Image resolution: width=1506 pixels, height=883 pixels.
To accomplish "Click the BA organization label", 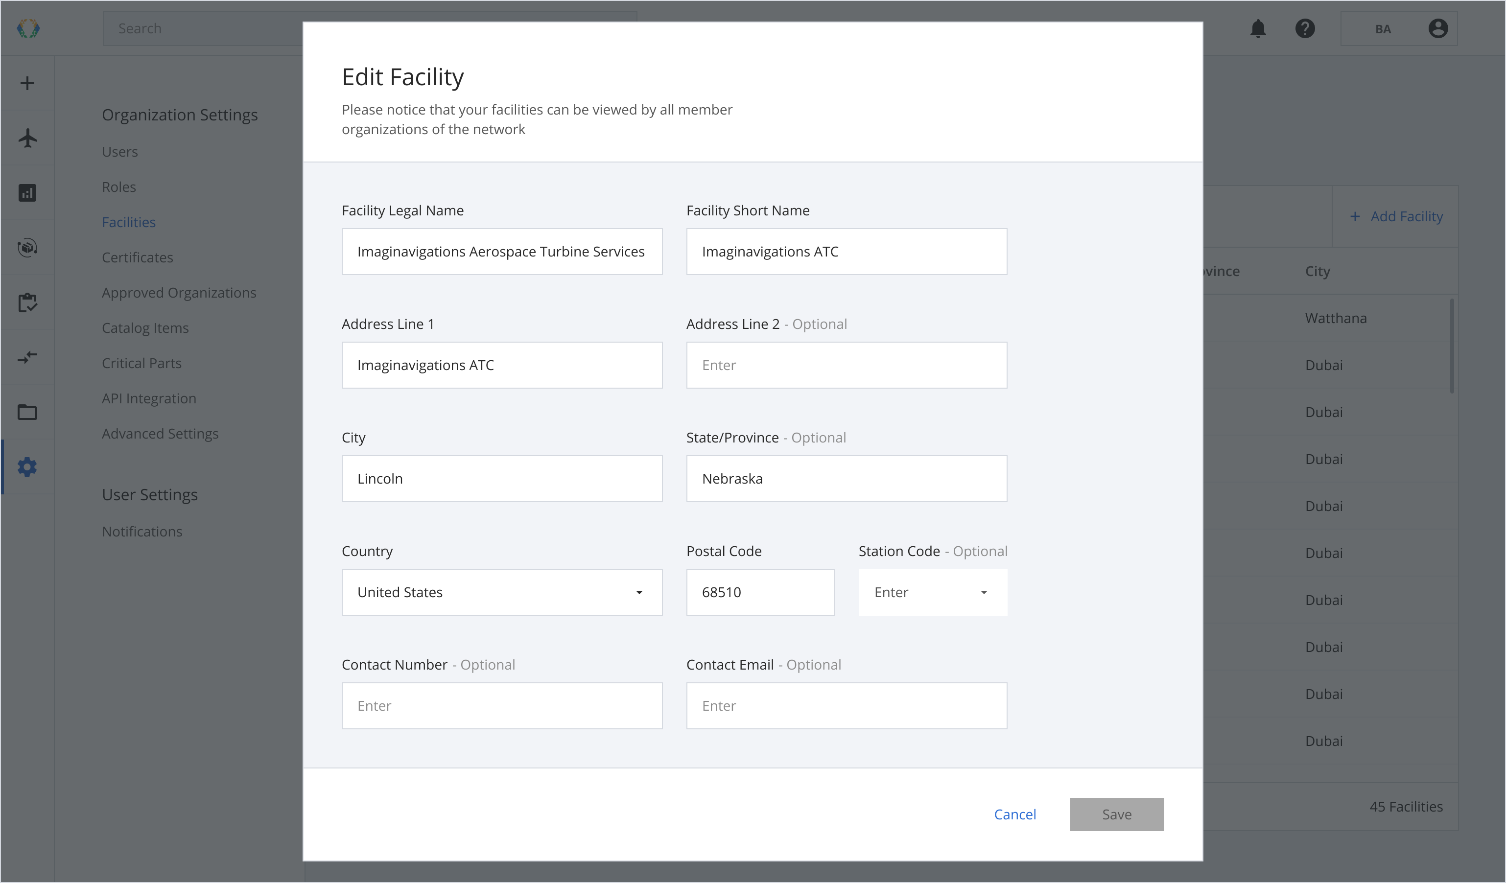I will [x=1382, y=29].
